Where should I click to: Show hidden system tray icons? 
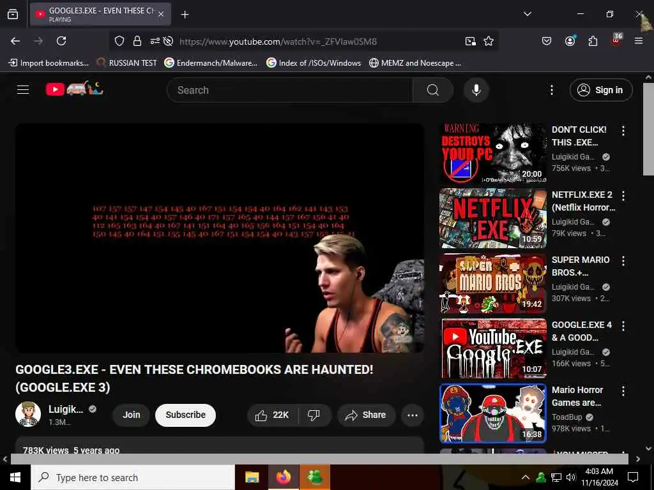(x=526, y=477)
